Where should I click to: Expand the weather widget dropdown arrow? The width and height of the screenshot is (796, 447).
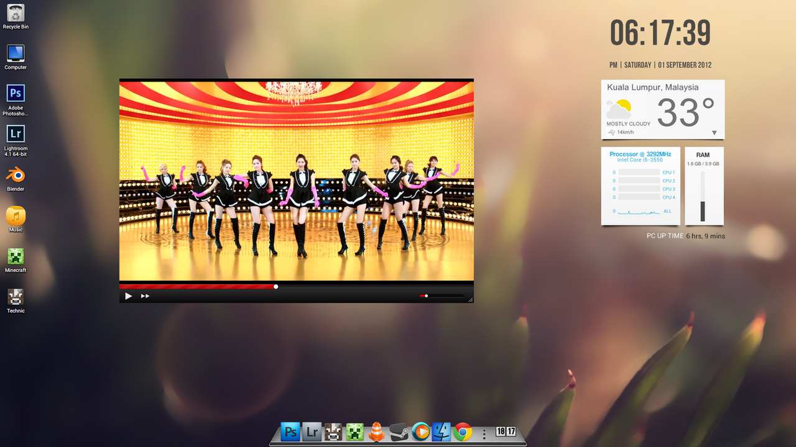[715, 133]
